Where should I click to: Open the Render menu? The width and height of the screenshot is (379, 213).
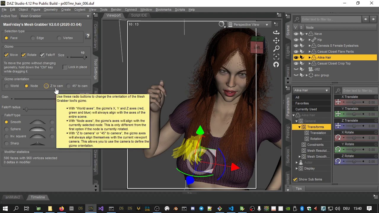click(116, 9)
